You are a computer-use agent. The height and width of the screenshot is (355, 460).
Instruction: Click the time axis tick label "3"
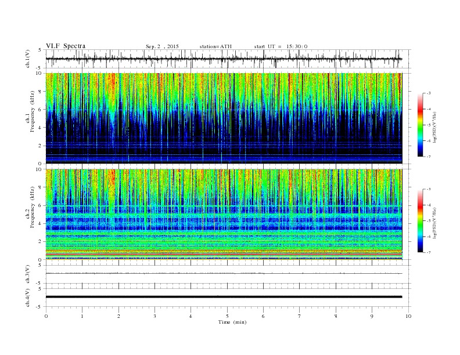click(x=154, y=316)
